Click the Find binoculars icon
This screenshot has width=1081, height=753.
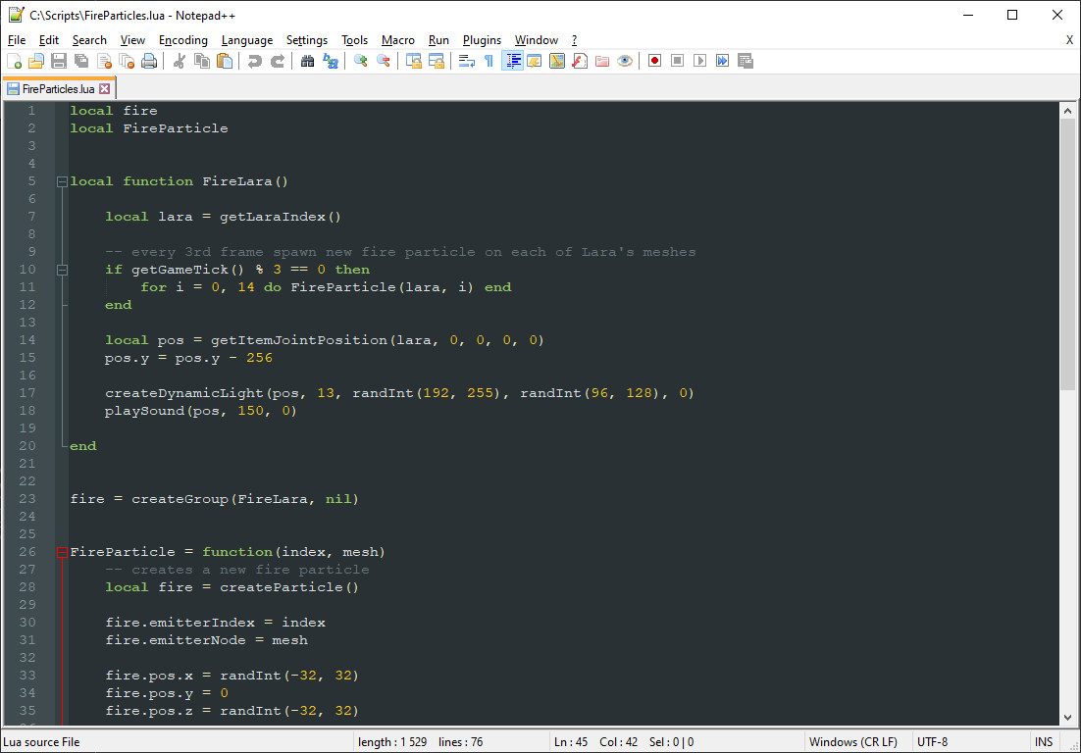click(307, 61)
